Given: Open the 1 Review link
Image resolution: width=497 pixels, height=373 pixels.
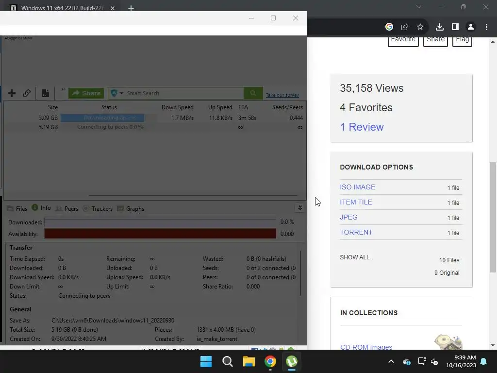Looking at the screenshot, I should click(x=362, y=127).
